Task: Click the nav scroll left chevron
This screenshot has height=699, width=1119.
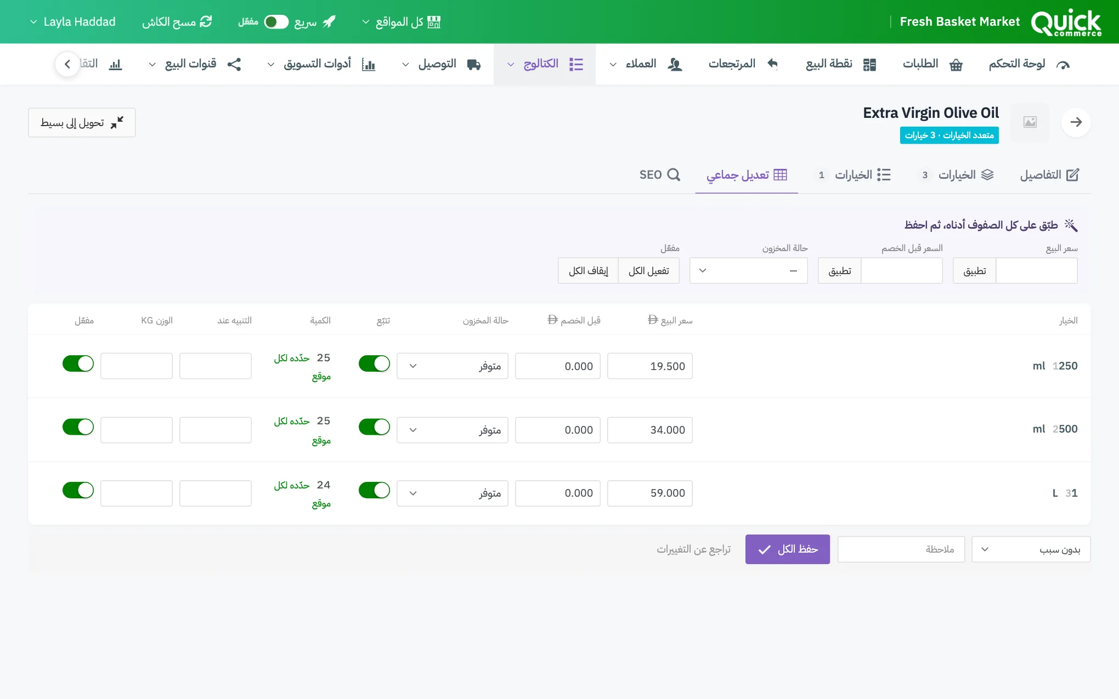Action: click(67, 64)
